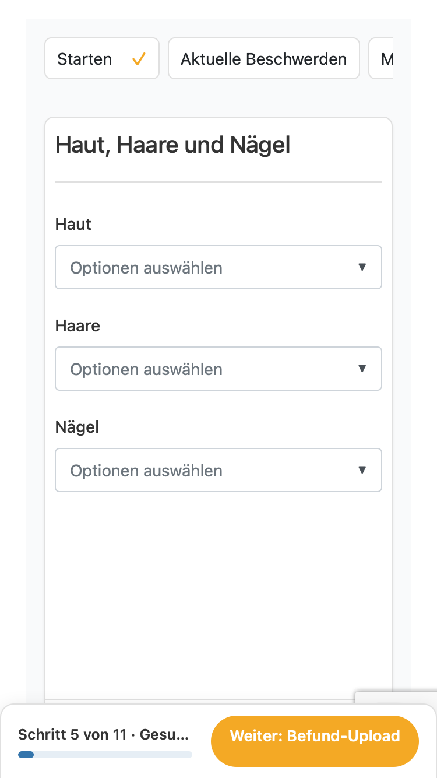Click the Haare field label
The image size is (437, 778).
77,325
